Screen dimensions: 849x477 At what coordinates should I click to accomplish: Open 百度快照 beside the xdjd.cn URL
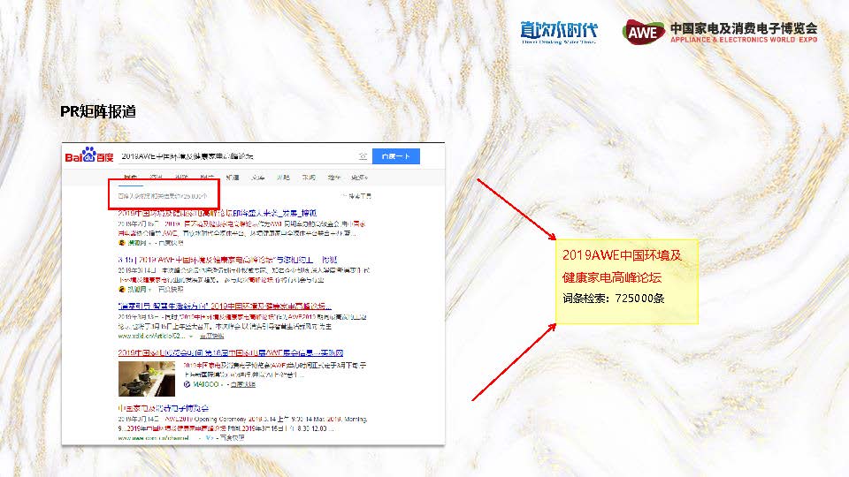211,336
